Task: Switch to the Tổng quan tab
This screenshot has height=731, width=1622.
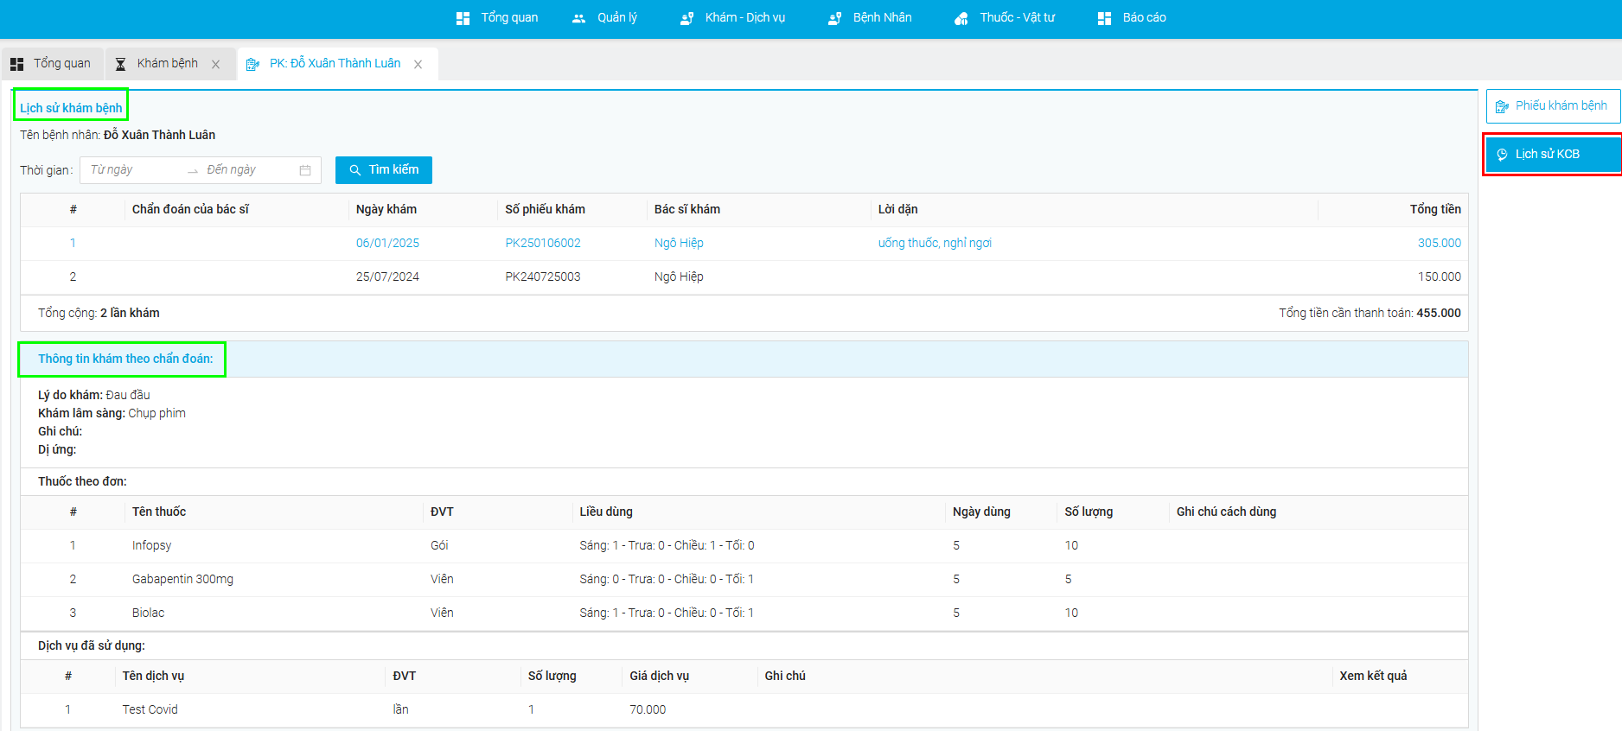Action: 52,64
